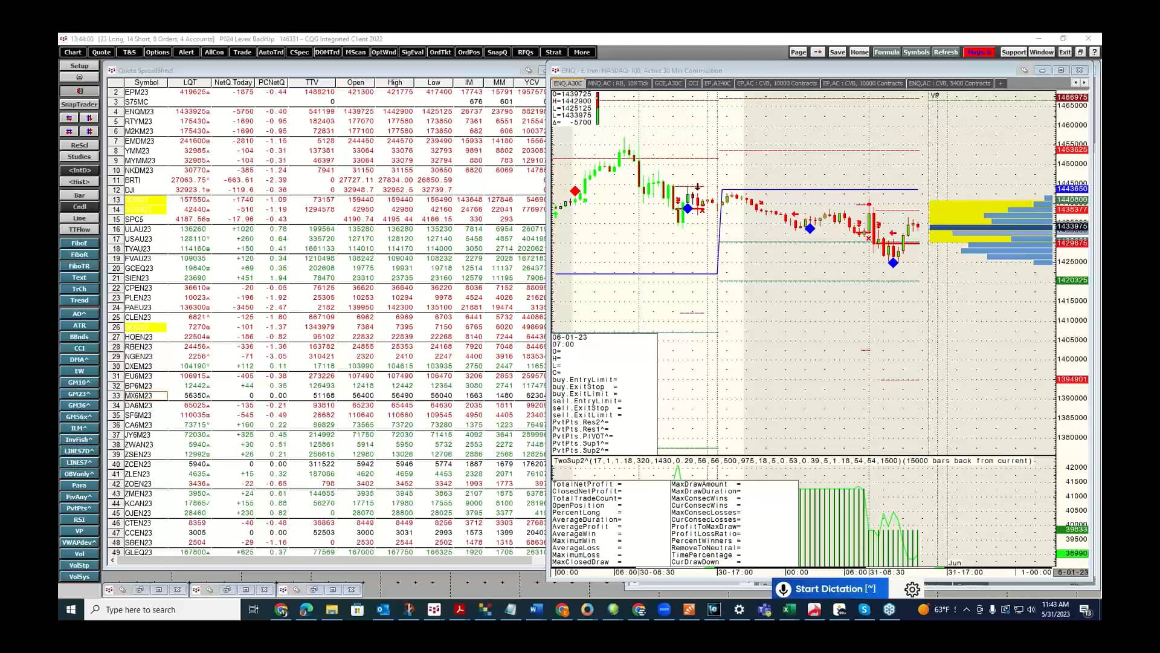Click the green 1420325 price level marker
The height and width of the screenshot is (653, 1160).
1072,281
